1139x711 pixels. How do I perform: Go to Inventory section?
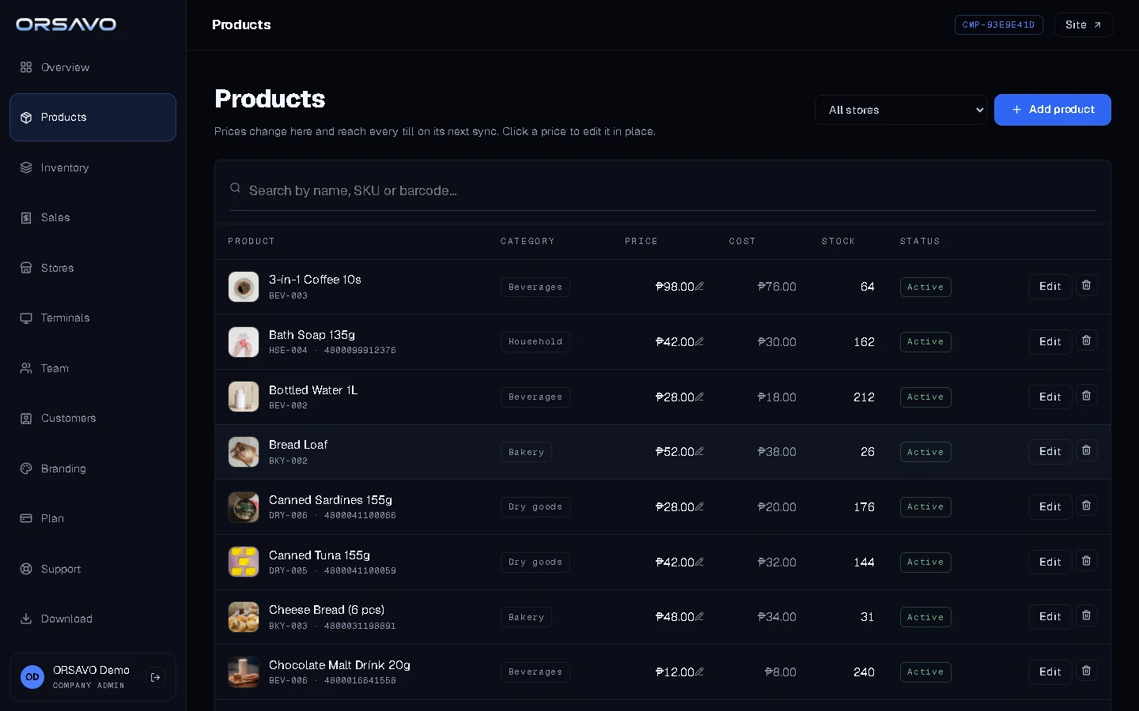93,167
